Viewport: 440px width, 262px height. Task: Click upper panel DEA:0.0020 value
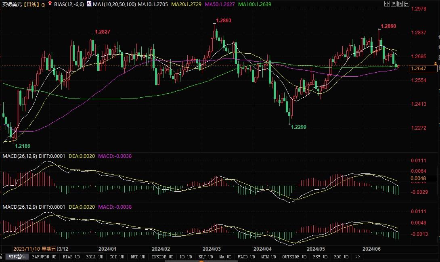(82, 156)
